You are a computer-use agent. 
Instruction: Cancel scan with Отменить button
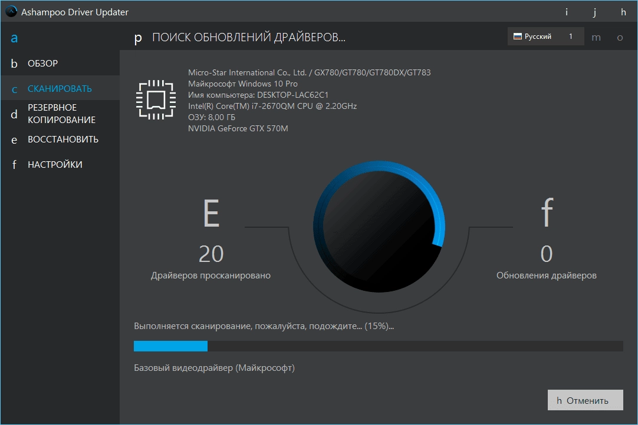coord(585,400)
